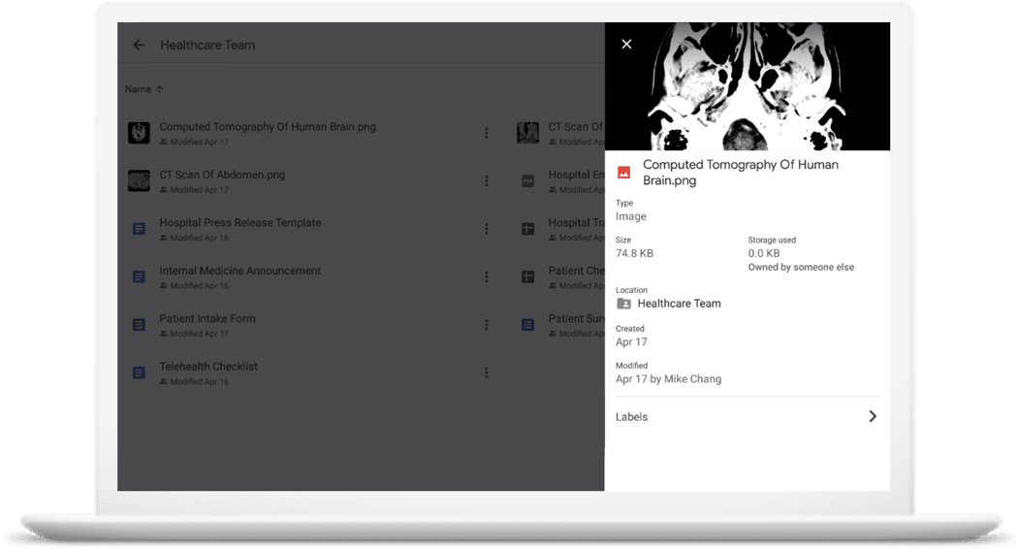Click the Telehealth Checklist doc icon
This screenshot has height=549, width=1018.
pos(139,372)
